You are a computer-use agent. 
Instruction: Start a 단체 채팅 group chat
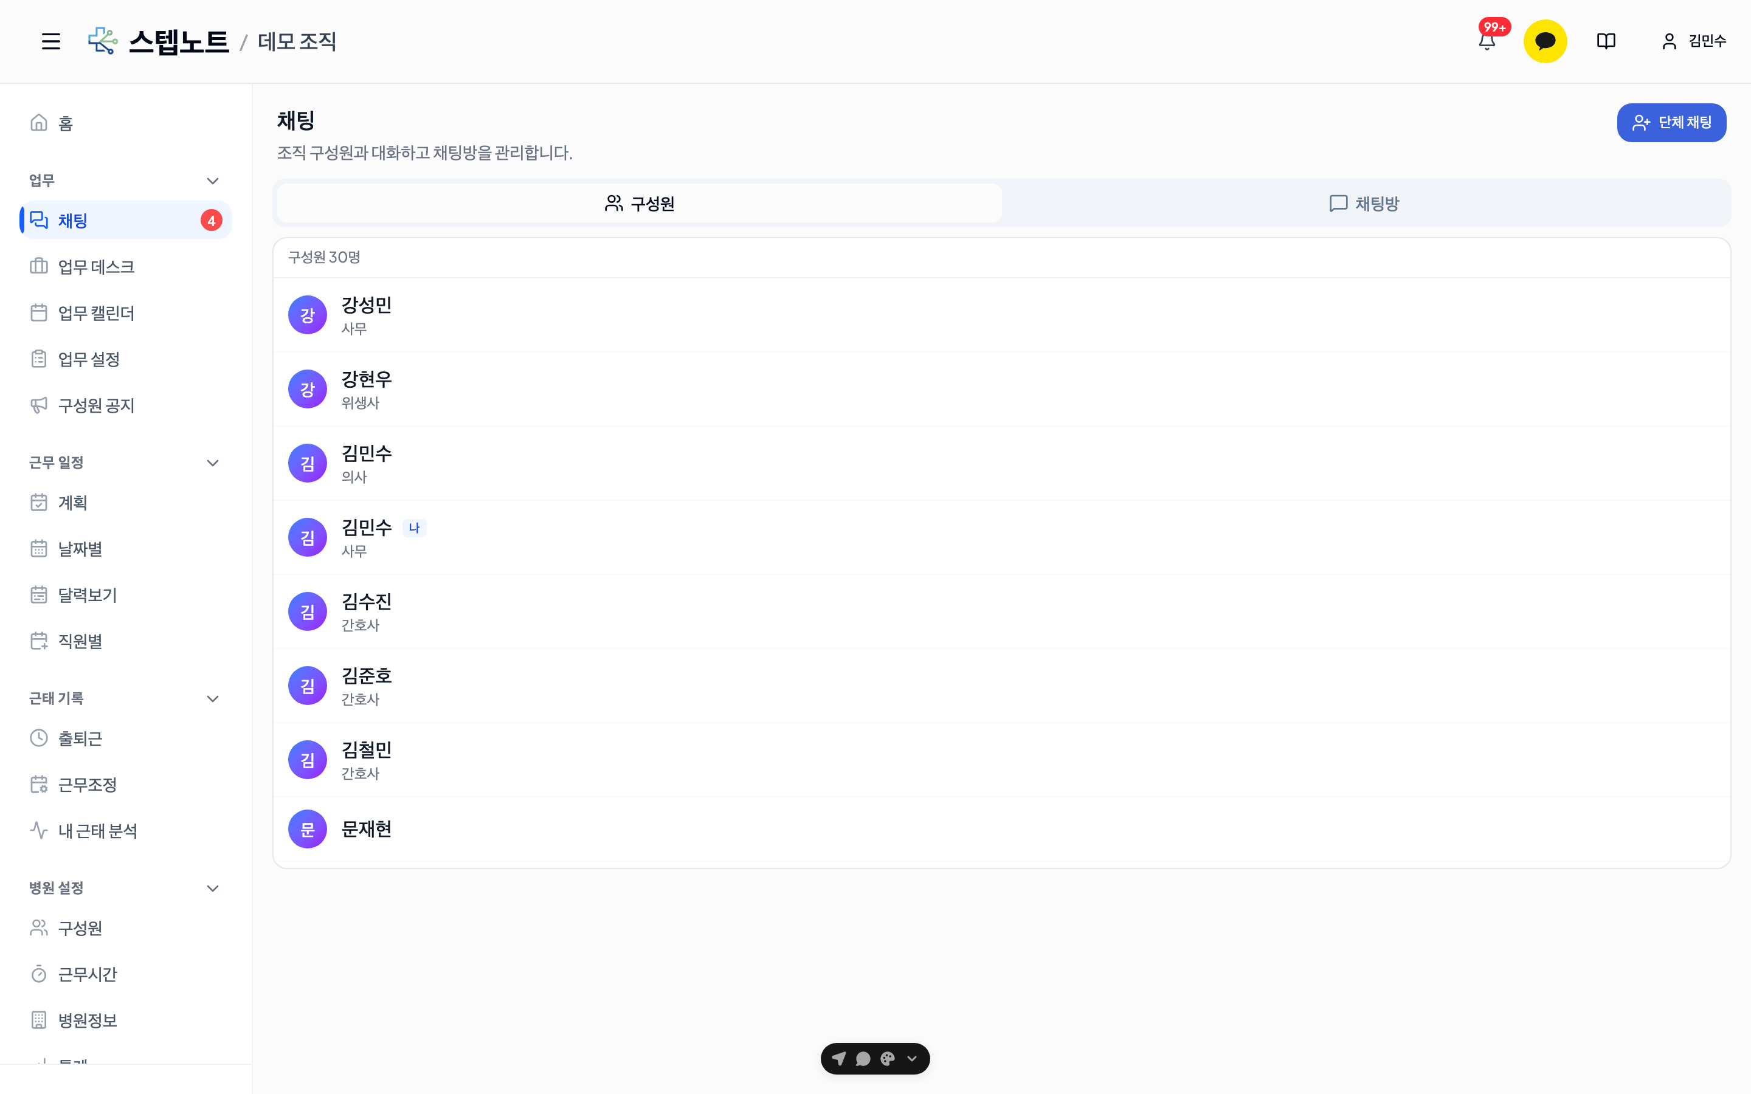(1671, 122)
